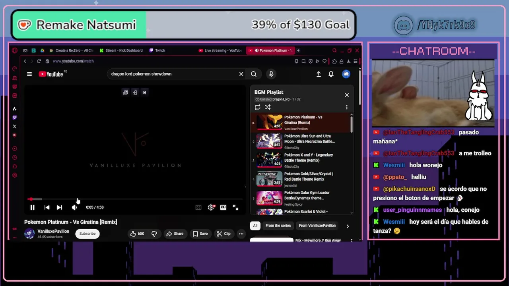Image resolution: width=509 pixels, height=286 pixels.
Task: Open Opera easy setup menu icon
Action: coord(356,61)
